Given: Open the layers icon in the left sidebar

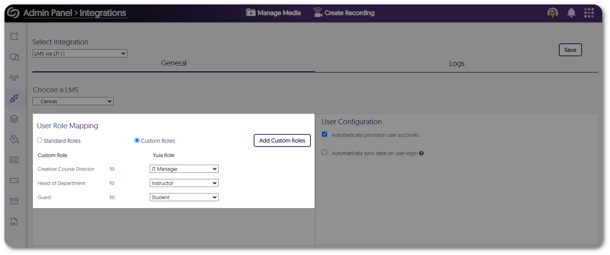Looking at the screenshot, I should click(14, 119).
